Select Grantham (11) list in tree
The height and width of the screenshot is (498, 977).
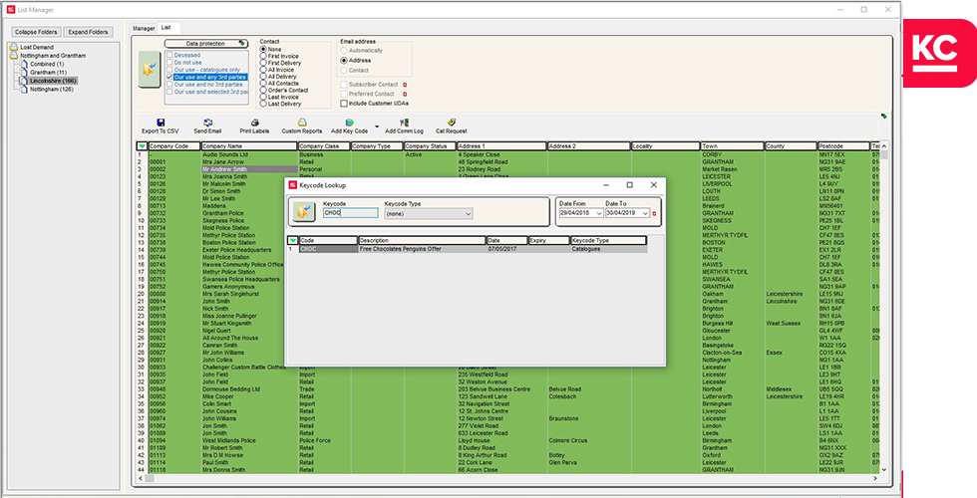(x=48, y=72)
